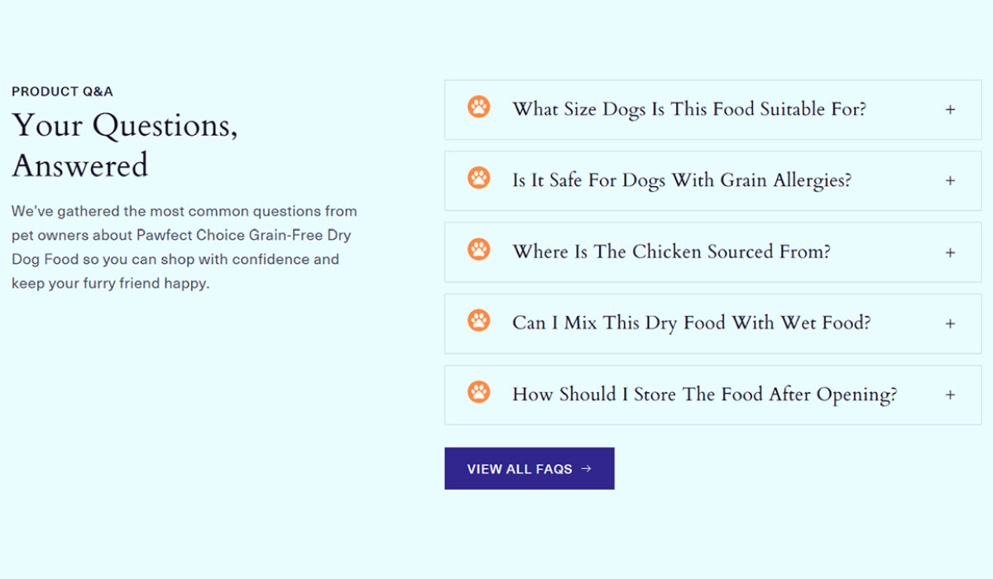The width and height of the screenshot is (993, 579).
Task: Select the "Can I Mix This Dry Food With Wet Food?" text
Action: tap(691, 323)
